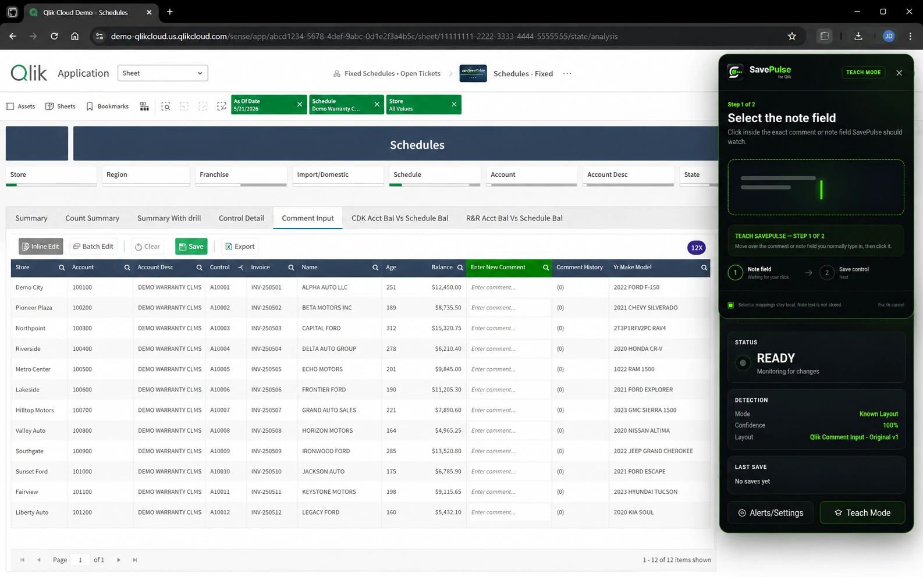923x577 pixels.
Task: Open the sheet options ellipsis menu
Action: [567, 74]
